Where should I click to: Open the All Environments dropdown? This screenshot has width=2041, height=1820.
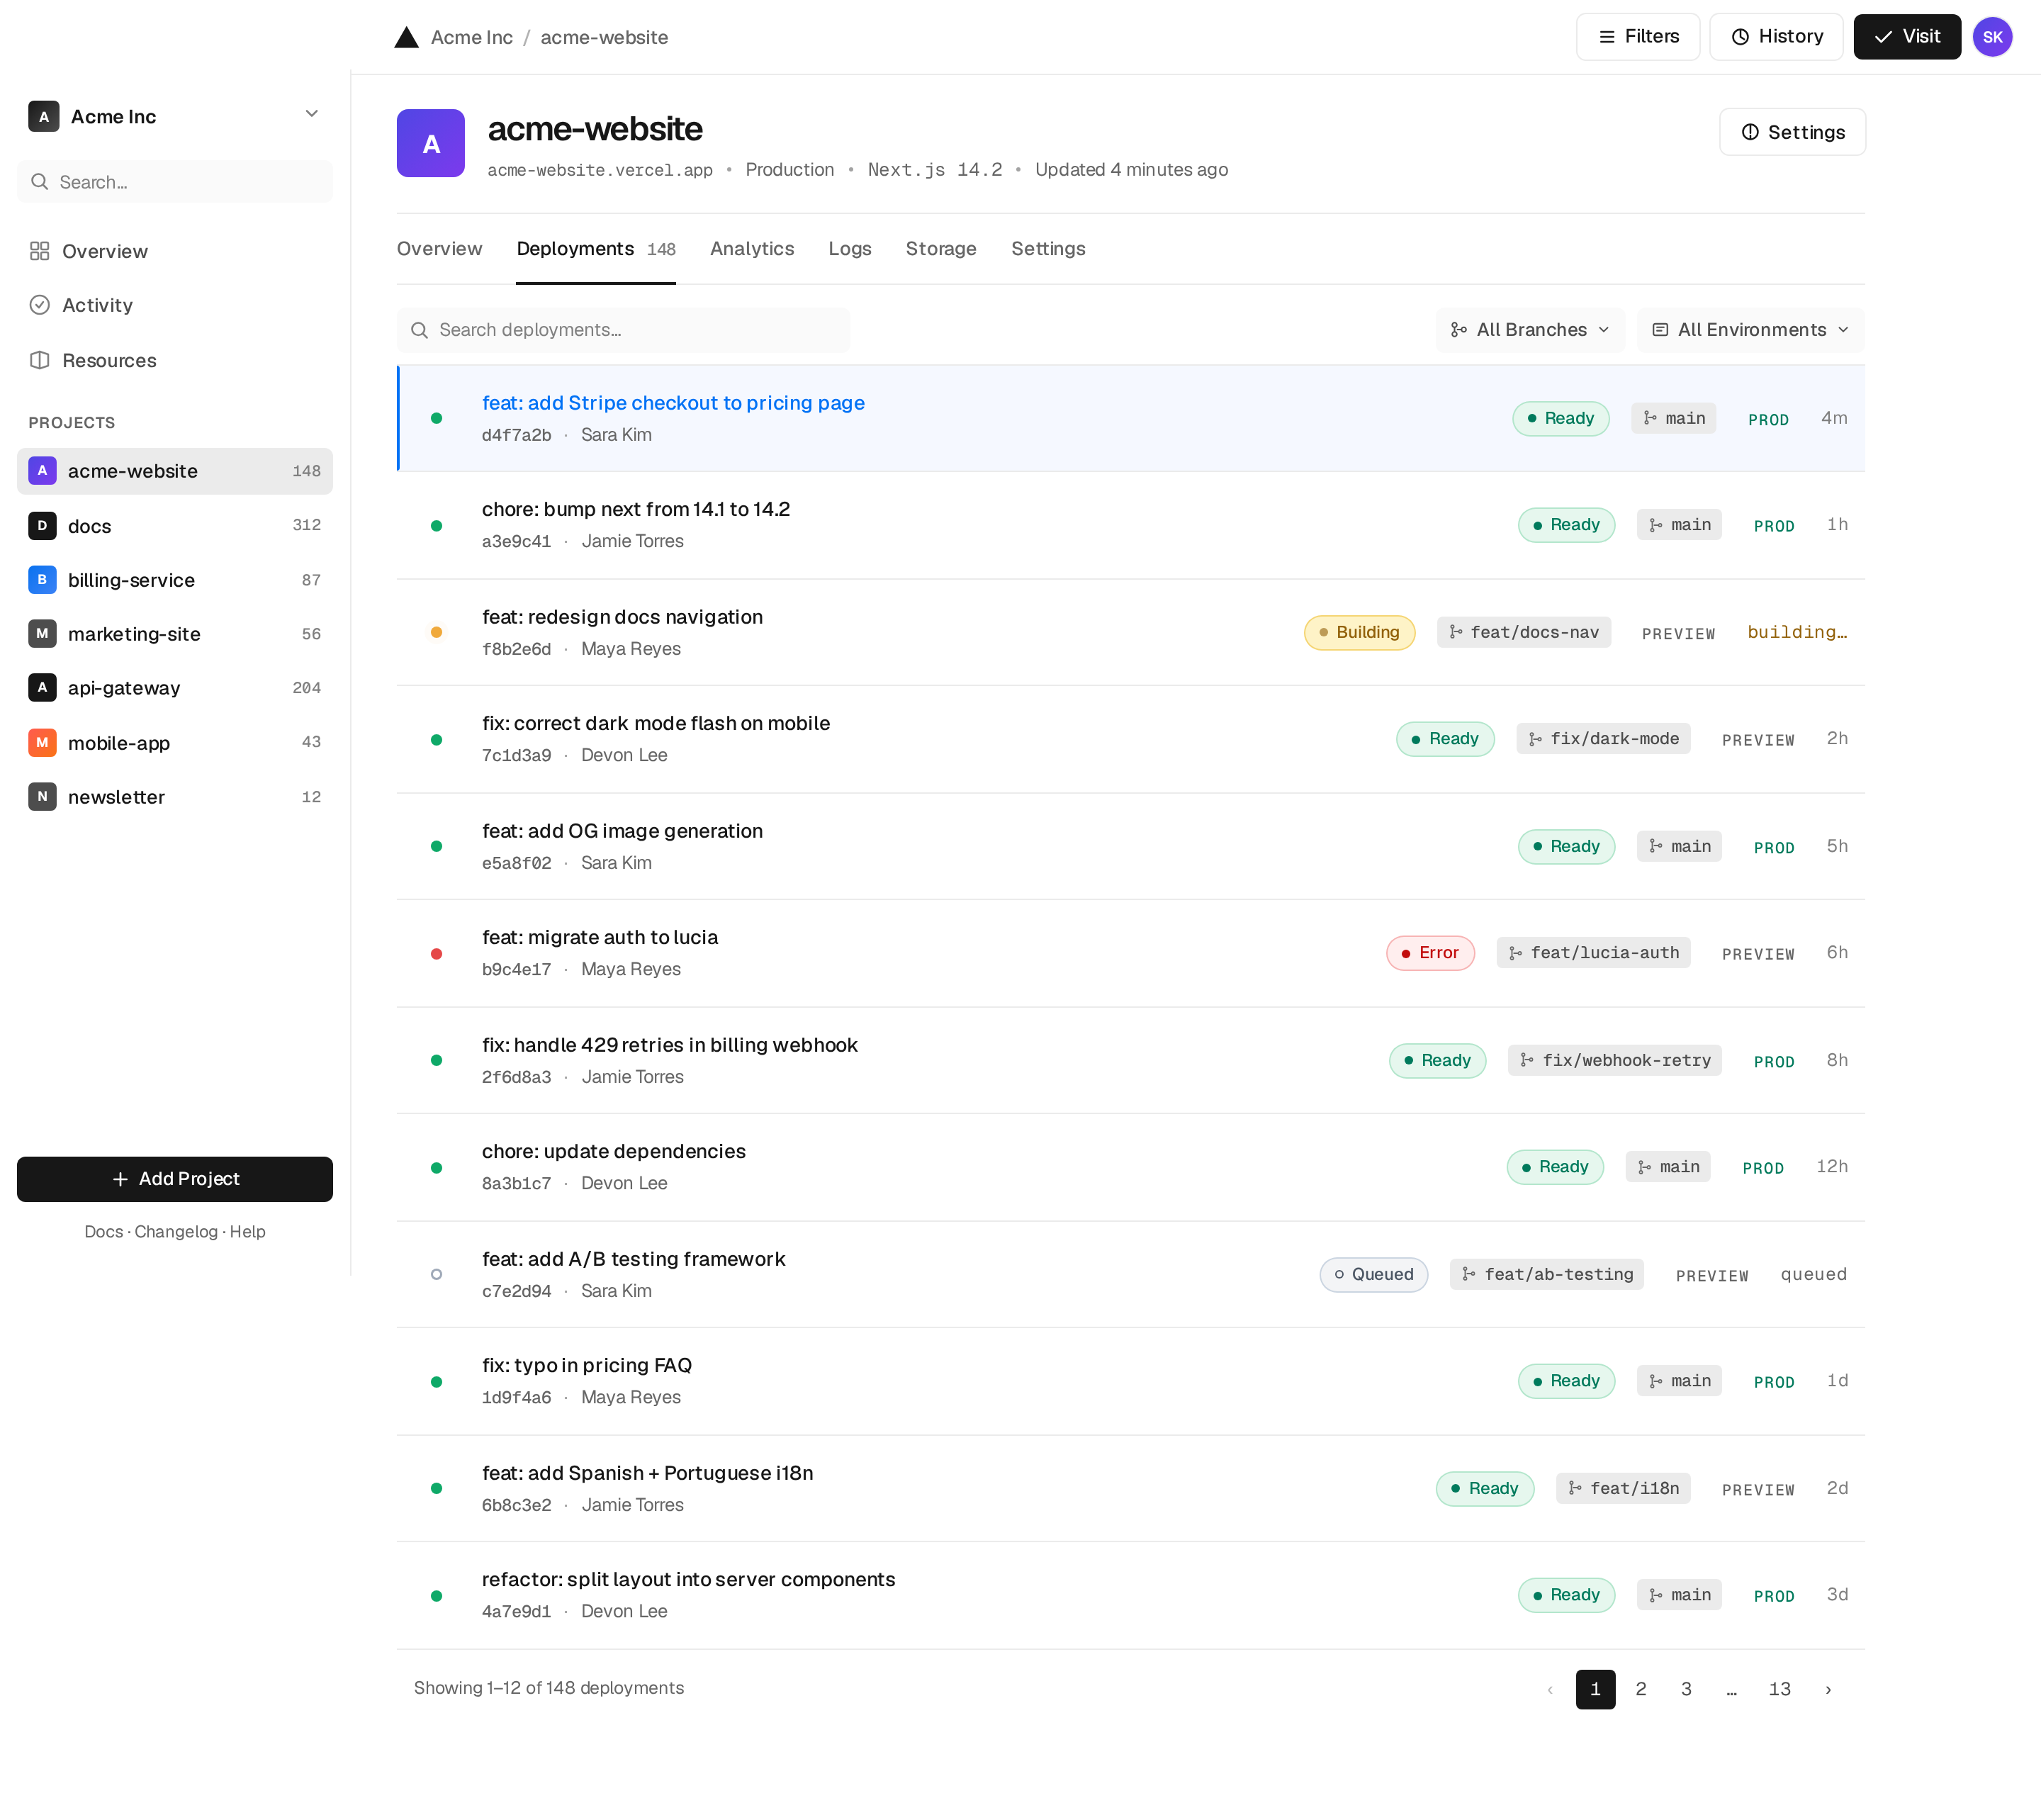[1750, 330]
